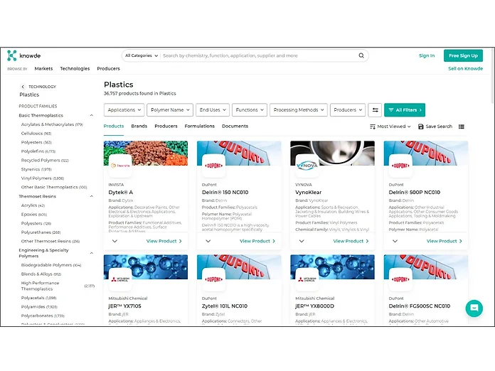
Task: Click the Sign In link
Action: click(427, 55)
